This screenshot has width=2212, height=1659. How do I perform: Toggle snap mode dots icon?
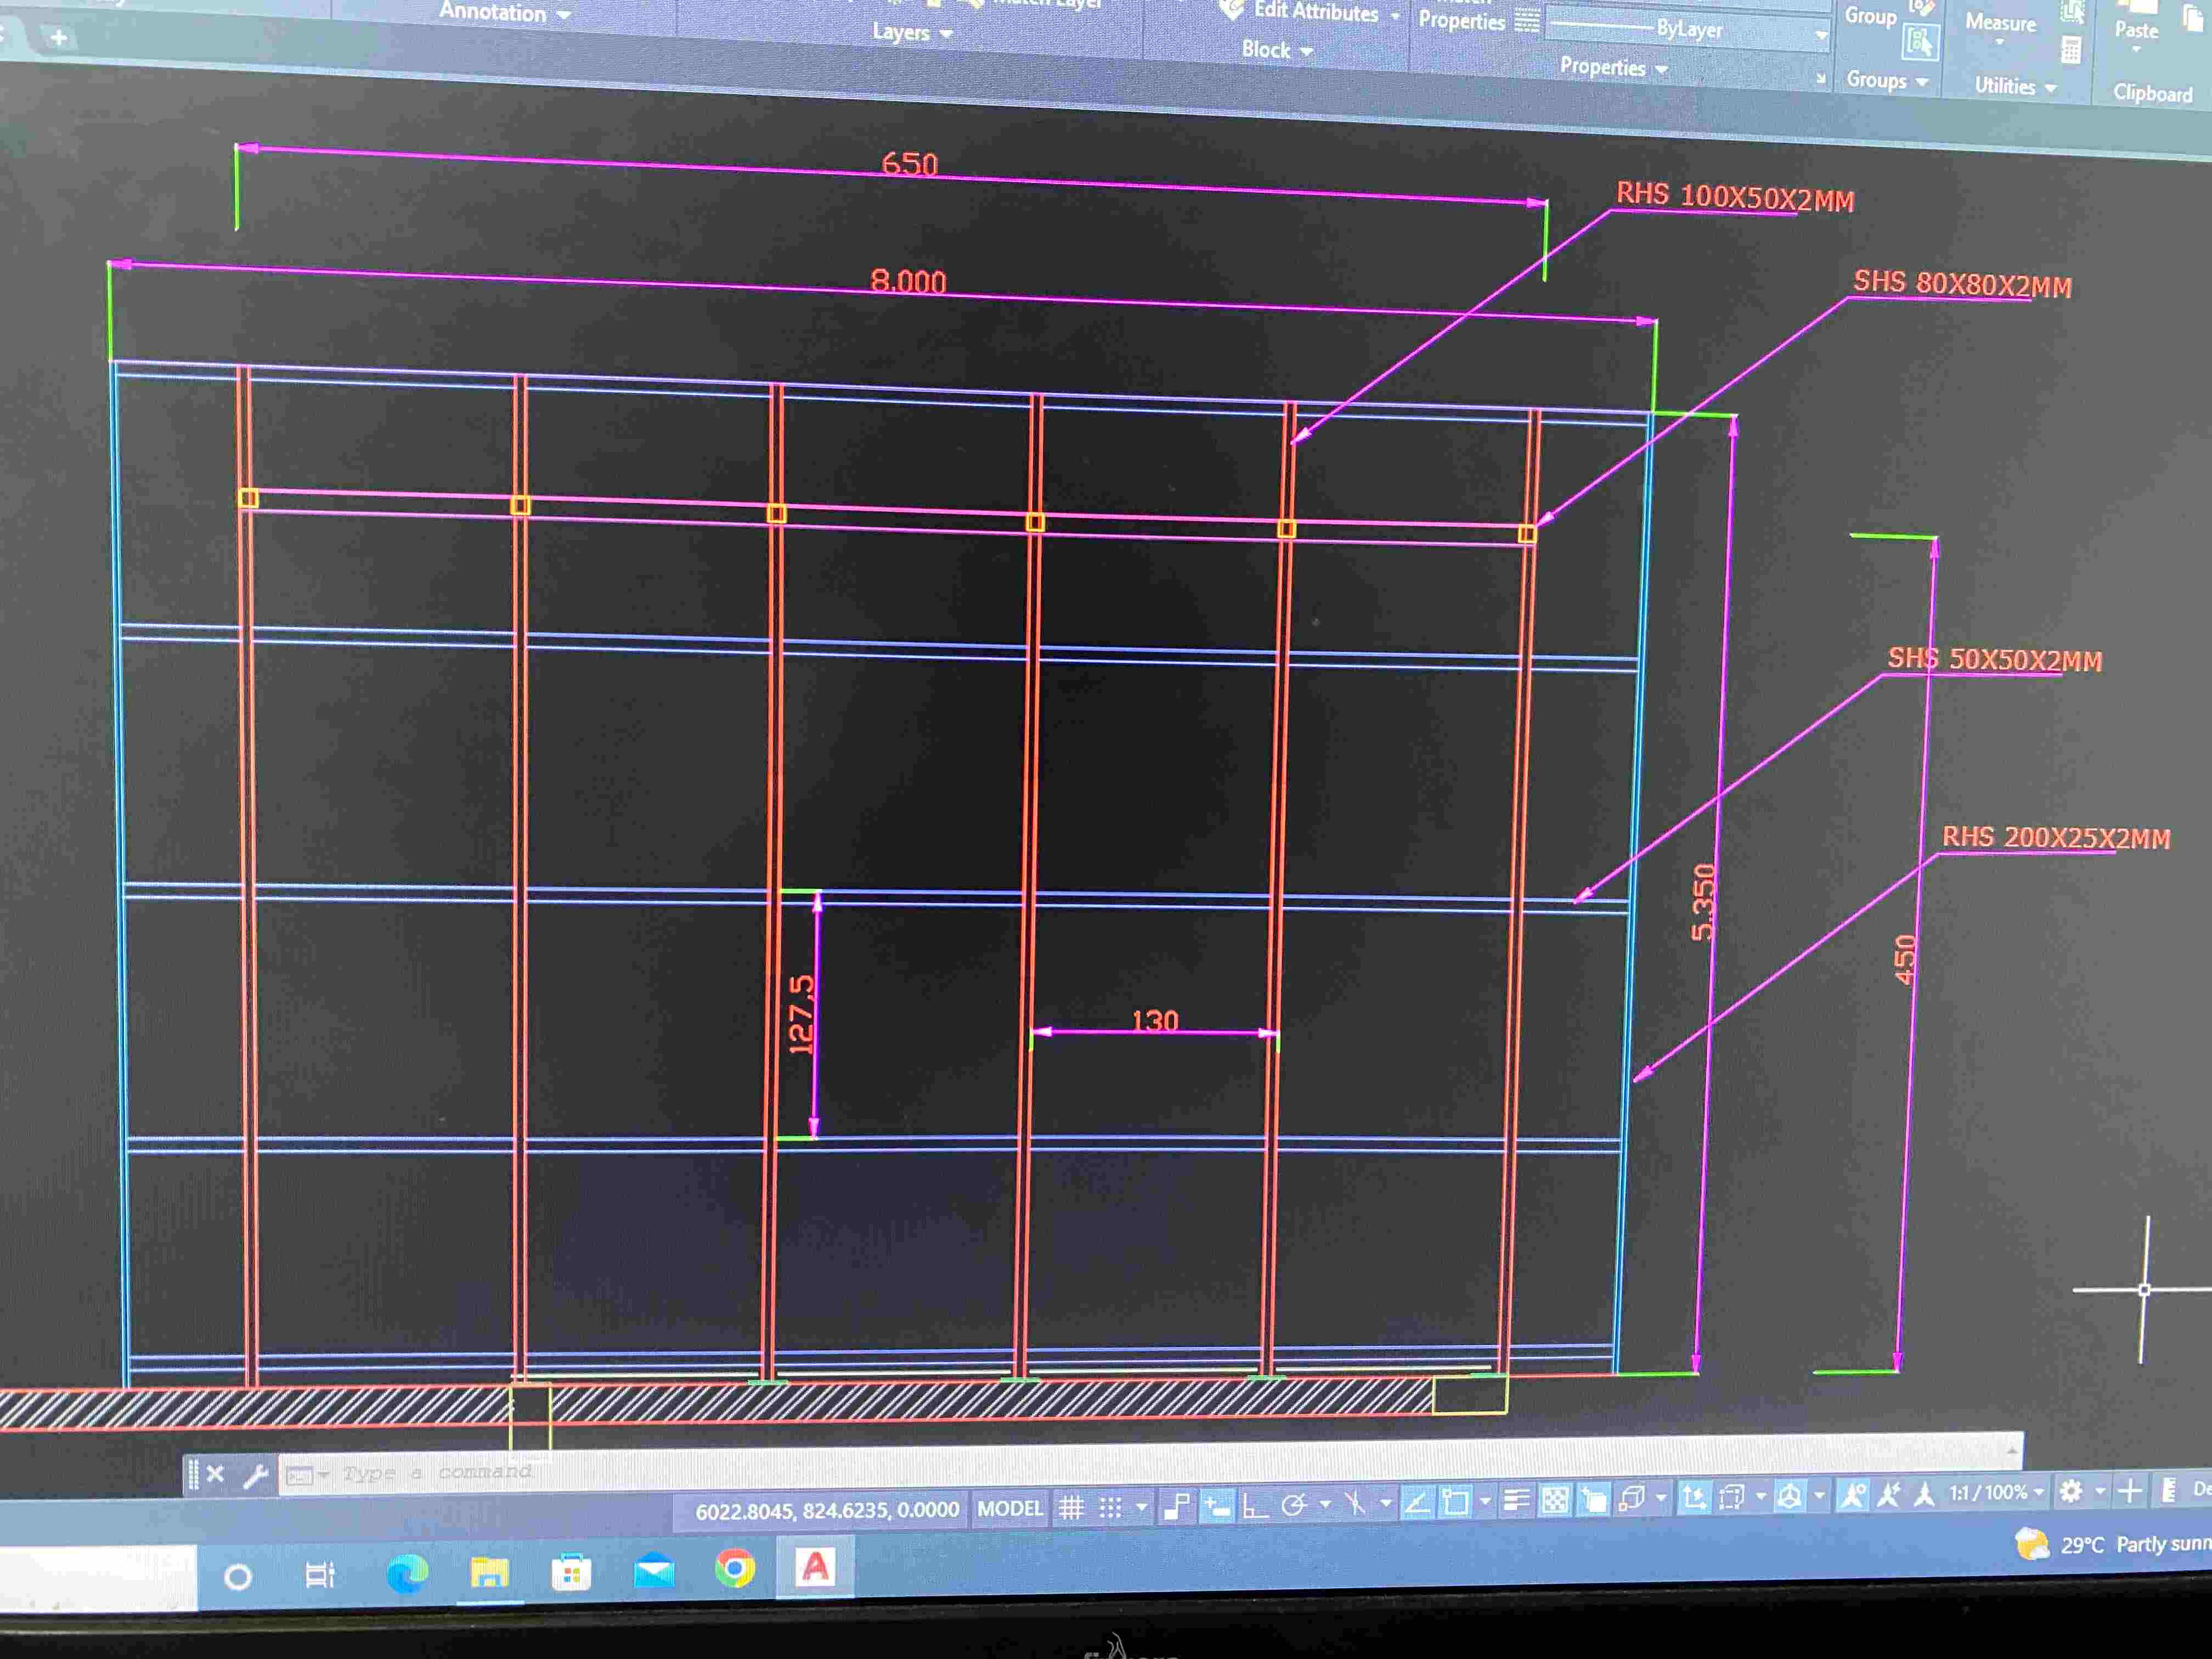[1110, 1508]
